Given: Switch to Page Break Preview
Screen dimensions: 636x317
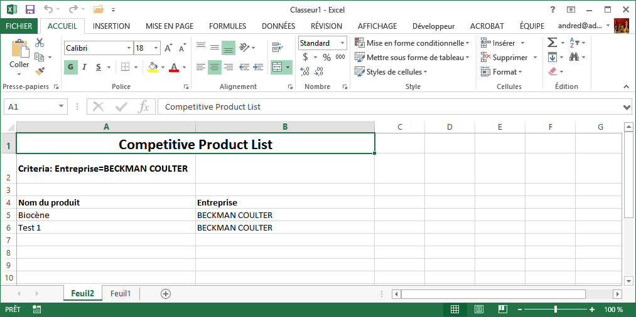Looking at the screenshot, I should 502,309.
